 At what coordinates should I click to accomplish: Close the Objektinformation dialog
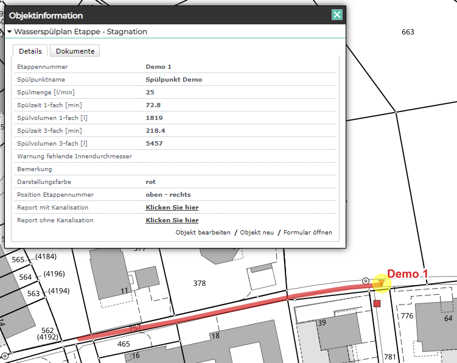[337, 15]
